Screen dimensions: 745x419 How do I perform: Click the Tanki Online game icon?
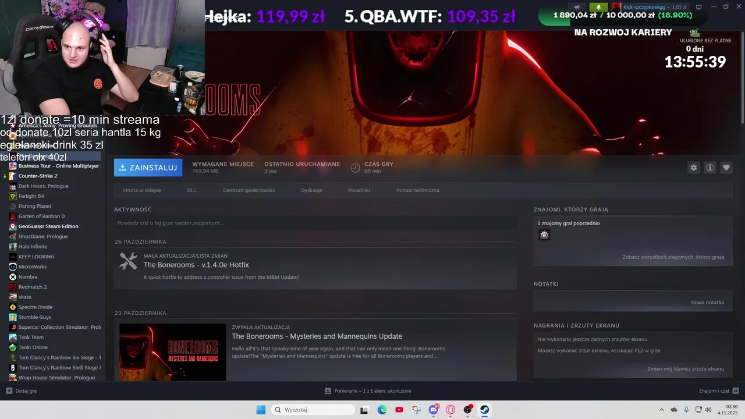[x=13, y=347]
